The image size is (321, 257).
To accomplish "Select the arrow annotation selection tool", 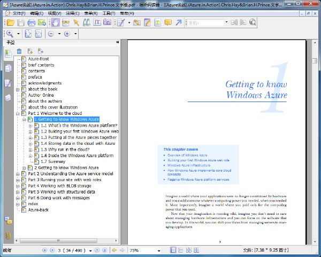I will (76, 22).
